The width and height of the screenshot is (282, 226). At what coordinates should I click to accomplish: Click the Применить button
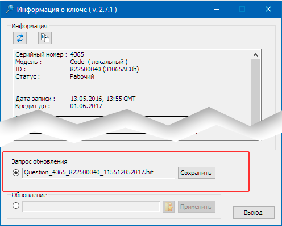click(x=197, y=207)
